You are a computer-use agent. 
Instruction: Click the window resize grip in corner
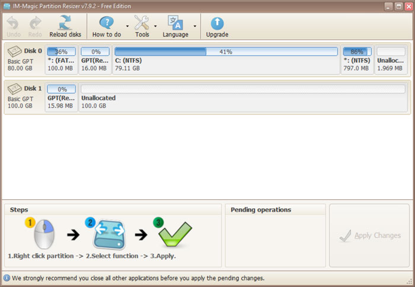(410, 282)
